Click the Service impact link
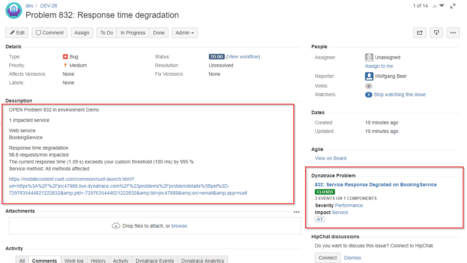467x263 pixels. (340, 212)
